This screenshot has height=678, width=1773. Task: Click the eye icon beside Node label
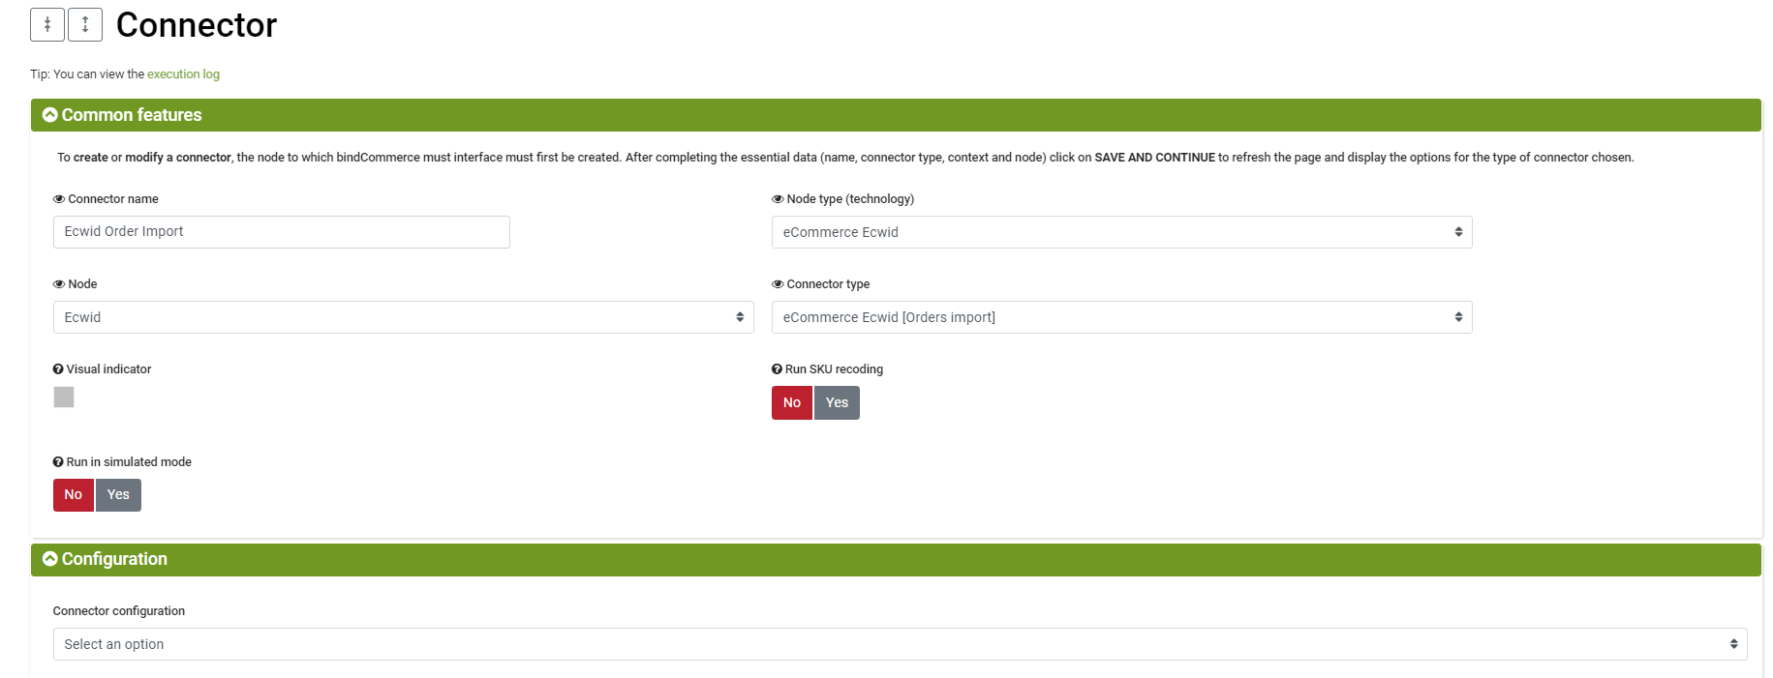coord(59,284)
